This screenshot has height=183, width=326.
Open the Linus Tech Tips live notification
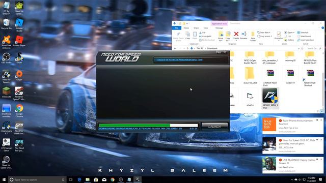click(293, 126)
